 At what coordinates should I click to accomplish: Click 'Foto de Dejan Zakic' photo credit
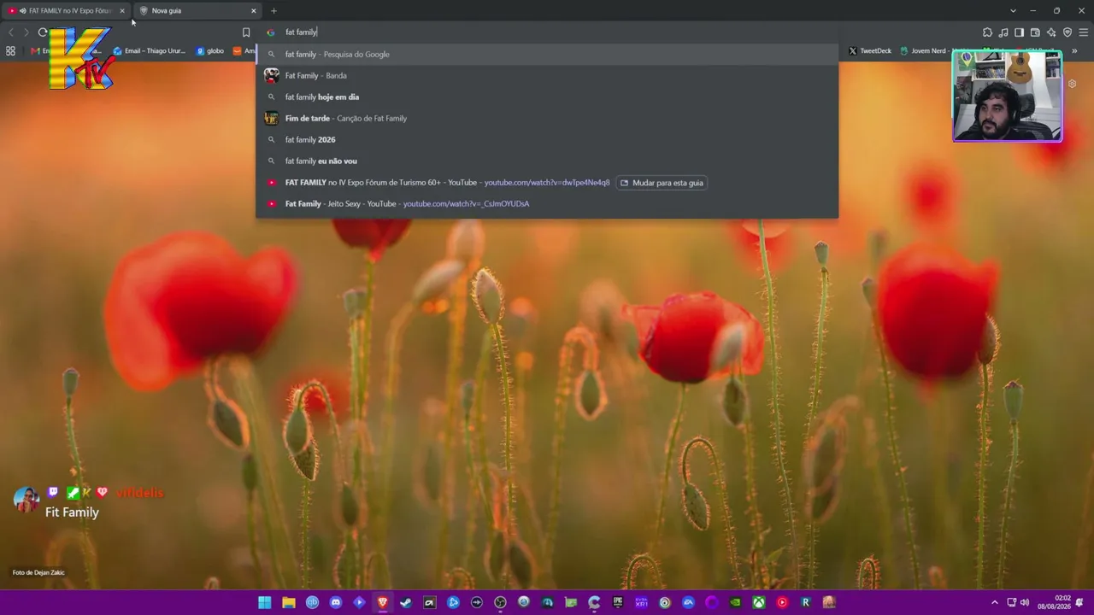click(x=38, y=573)
